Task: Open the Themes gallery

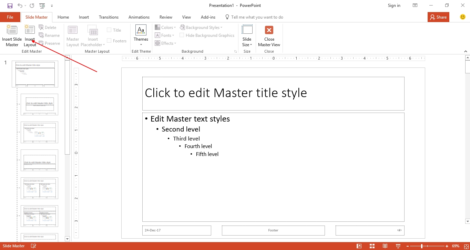Action: 141,36
